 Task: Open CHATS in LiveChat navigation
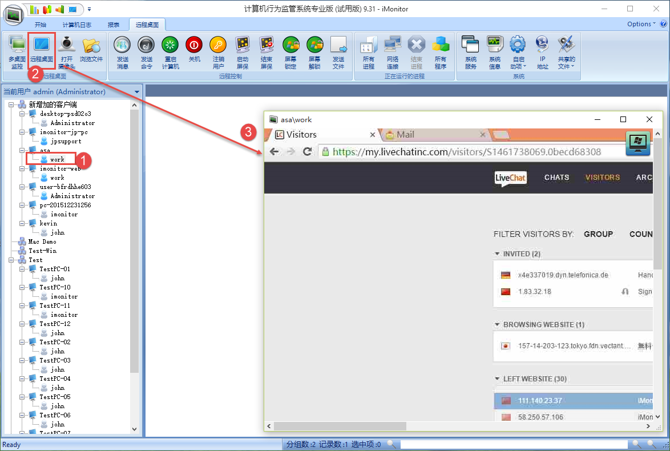(x=556, y=178)
